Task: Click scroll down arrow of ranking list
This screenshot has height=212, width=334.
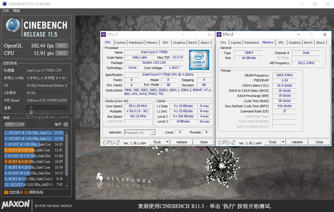Action: coord(67,186)
